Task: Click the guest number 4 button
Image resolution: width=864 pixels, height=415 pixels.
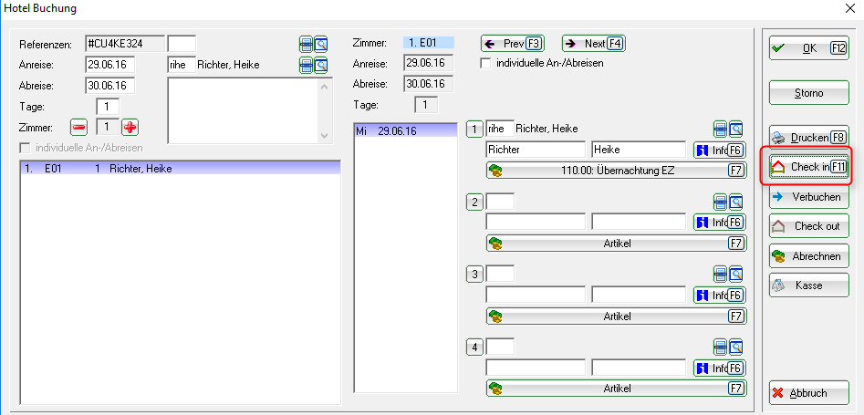Action: click(x=474, y=348)
